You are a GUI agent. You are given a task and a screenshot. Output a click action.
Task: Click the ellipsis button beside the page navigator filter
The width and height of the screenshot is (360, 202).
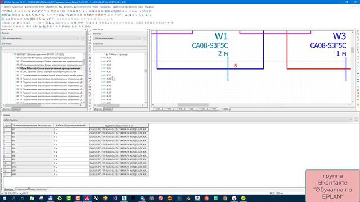click(83, 38)
